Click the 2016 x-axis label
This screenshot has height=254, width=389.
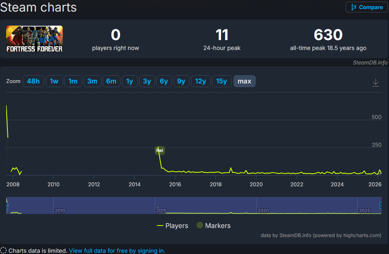[x=175, y=184]
